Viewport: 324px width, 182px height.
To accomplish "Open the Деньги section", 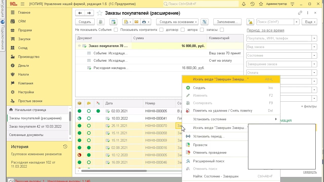I will pos(23,65).
